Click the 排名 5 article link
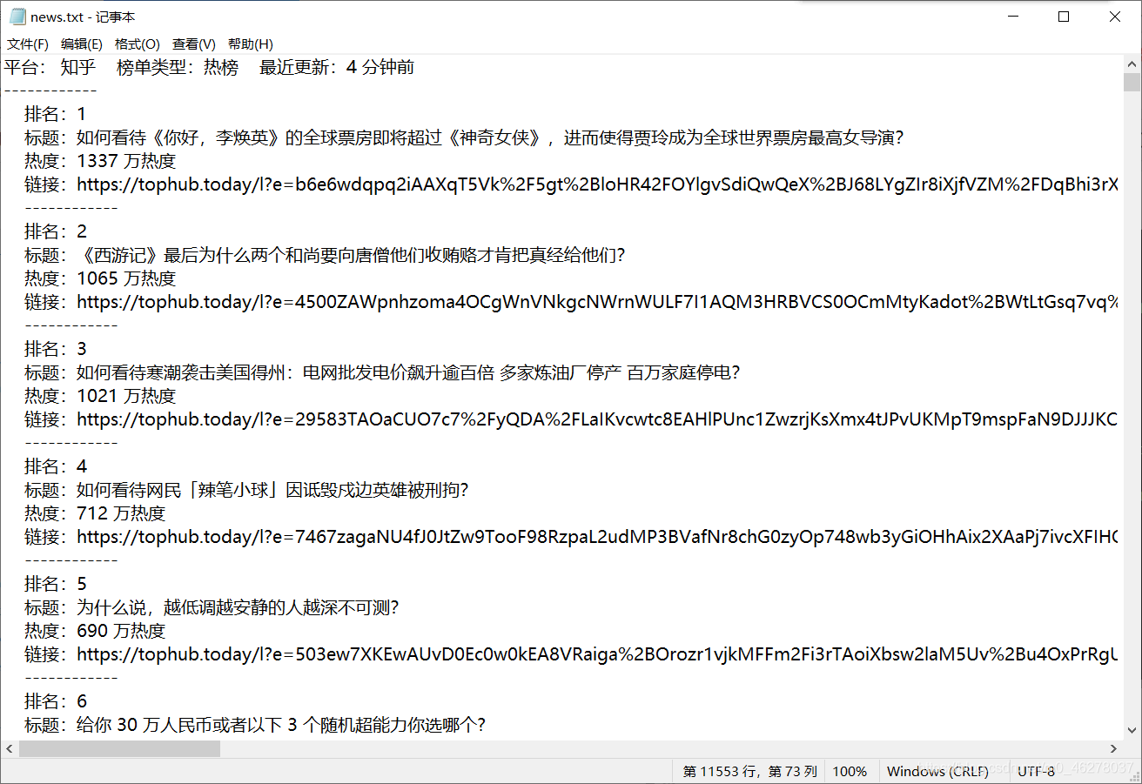Viewport: 1142px width, 784px height. click(x=566, y=653)
